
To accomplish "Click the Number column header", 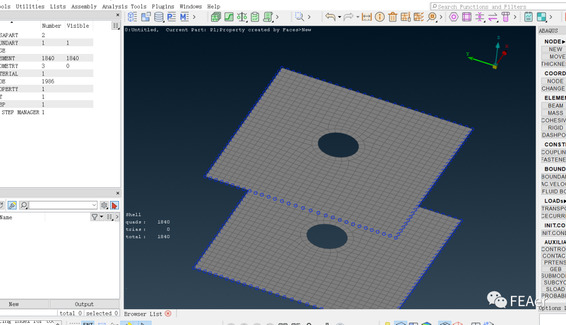I will 51,26.
